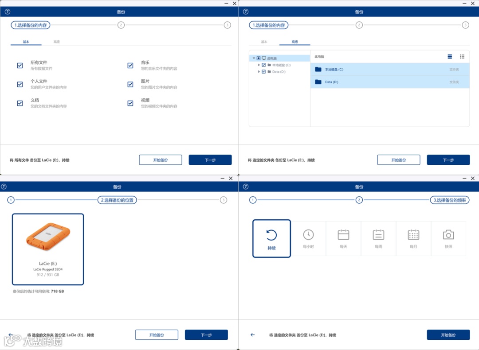This screenshot has height=350, width=479.
Task: Click back arrow in backup frequency window
Action: click(253, 335)
